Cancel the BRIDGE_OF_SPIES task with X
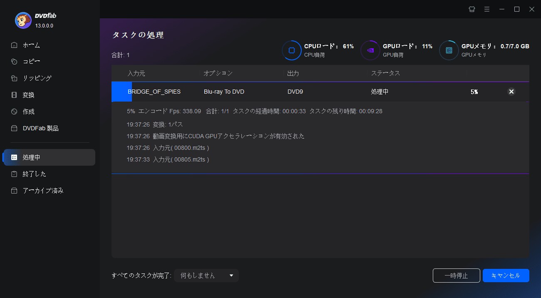Image resolution: width=541 pixels, height=298 pixels. click(511, 92)
